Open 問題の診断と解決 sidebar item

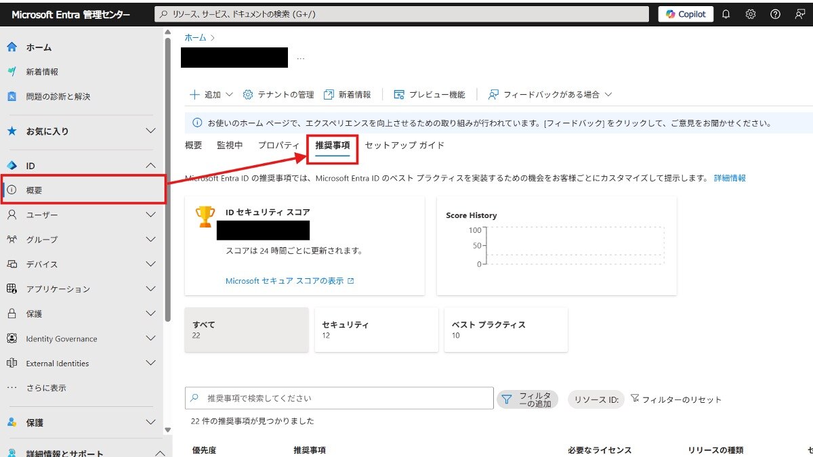point(58,97)
